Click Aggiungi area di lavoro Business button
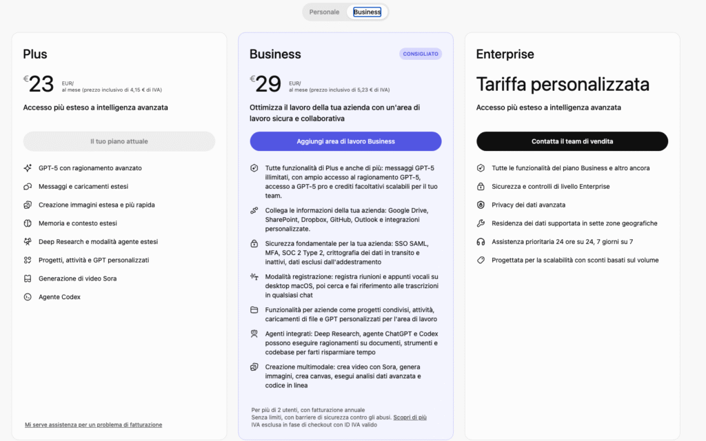Screen dimensions: 706x441 pos(345,141)
